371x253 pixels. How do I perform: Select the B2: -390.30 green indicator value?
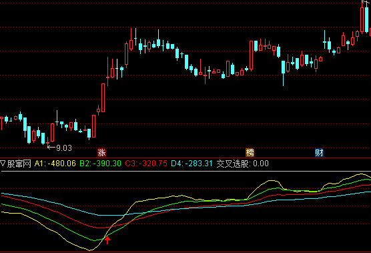coord(100,164)
